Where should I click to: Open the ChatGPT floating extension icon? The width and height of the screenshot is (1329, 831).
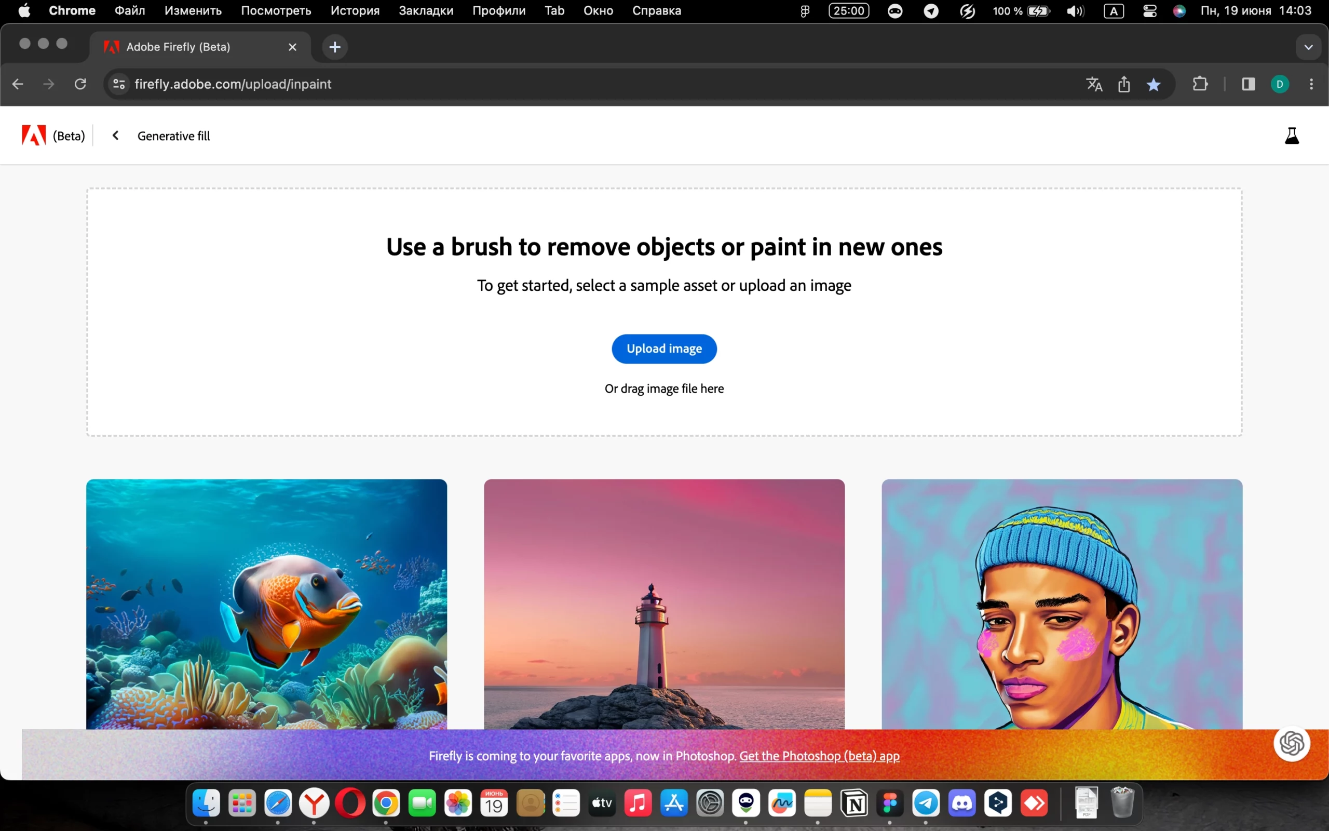tap(1292, 744)
